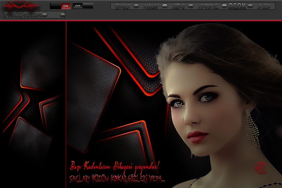The image size is (282, 188).
Task: Click the red circular designer watermark logo
Action: [261, 168]
